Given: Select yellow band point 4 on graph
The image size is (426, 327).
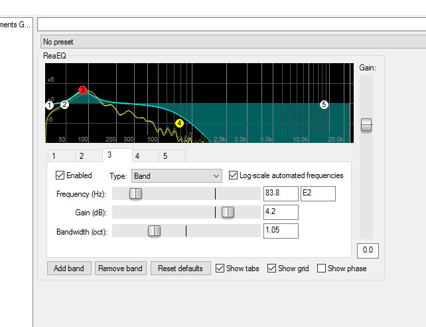Looking at the screenshot, I should point(179,123).
